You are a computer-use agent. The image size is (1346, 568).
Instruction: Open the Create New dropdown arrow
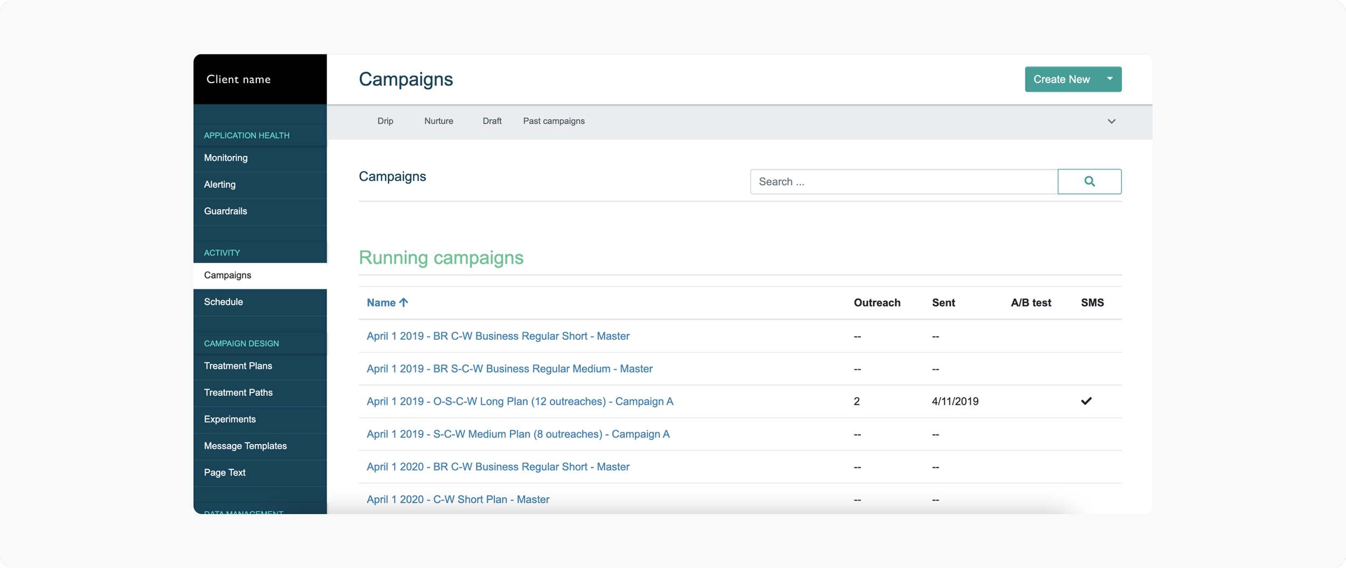1110,79
